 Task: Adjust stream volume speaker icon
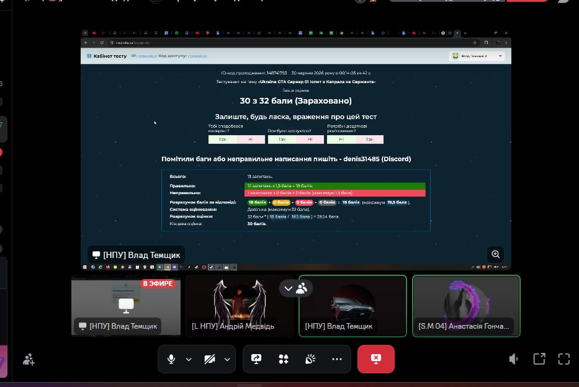514,359
